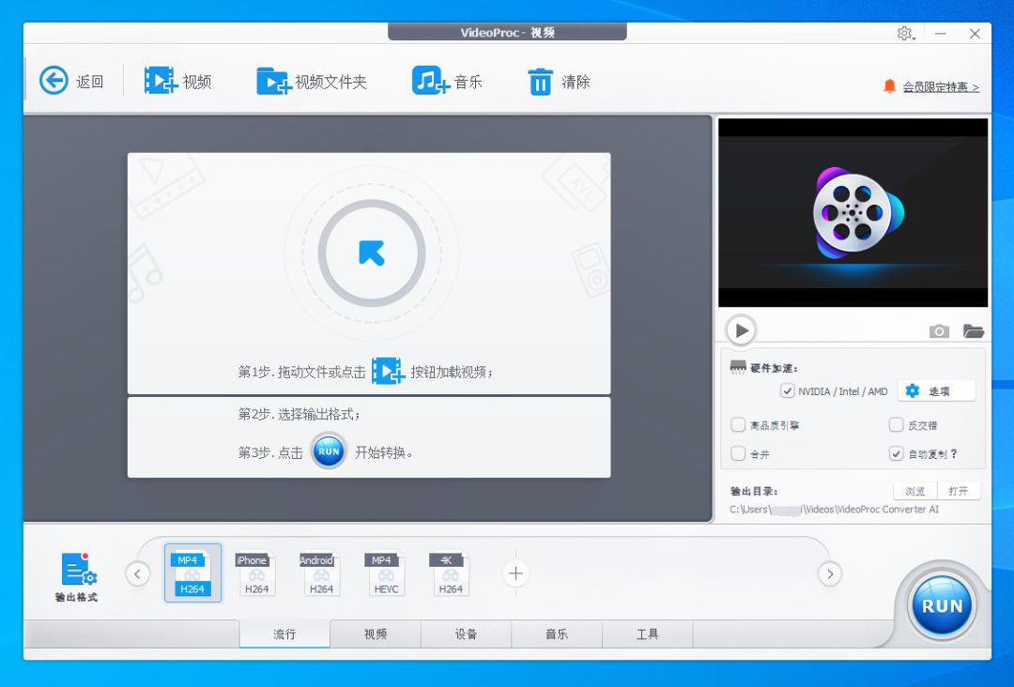The image size is (1014, 687).
Task: Open the 输出格式 output format icon
Action: (77, 576)
